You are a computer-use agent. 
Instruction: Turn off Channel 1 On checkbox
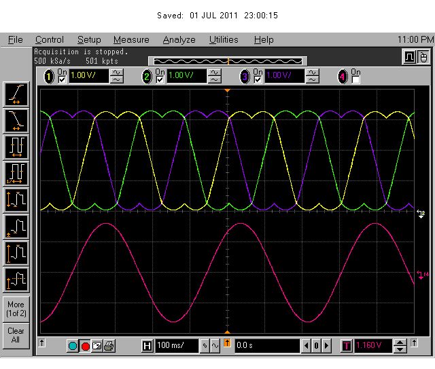click(x=63, y=79)
